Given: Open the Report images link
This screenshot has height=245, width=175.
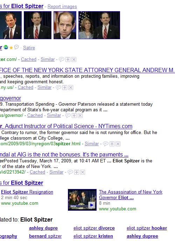Looking at the screenshot, I should (x=62, y=6).
